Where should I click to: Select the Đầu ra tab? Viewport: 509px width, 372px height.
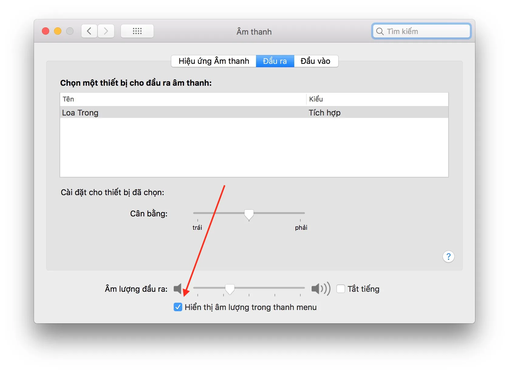275,61
